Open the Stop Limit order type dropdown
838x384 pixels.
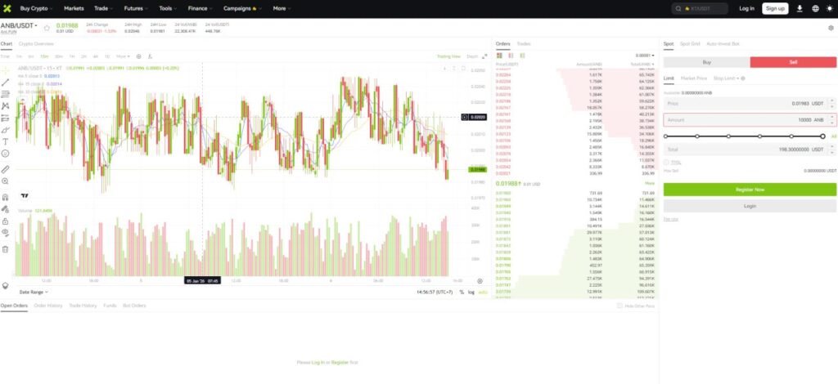[x=726, y=78]
